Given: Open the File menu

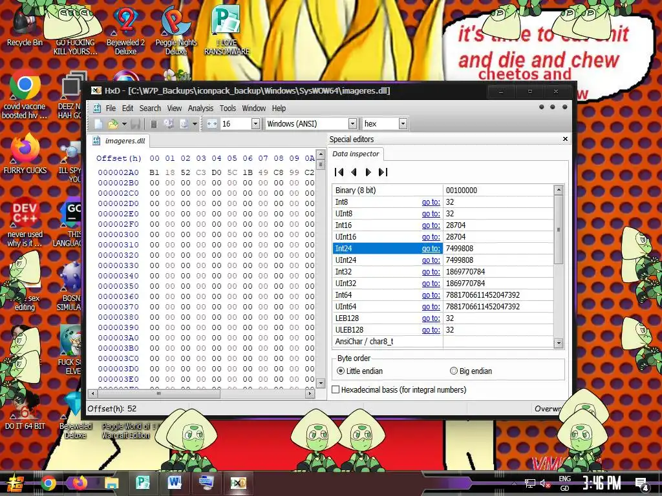Looking at the screenshot, I should (111, 108).
